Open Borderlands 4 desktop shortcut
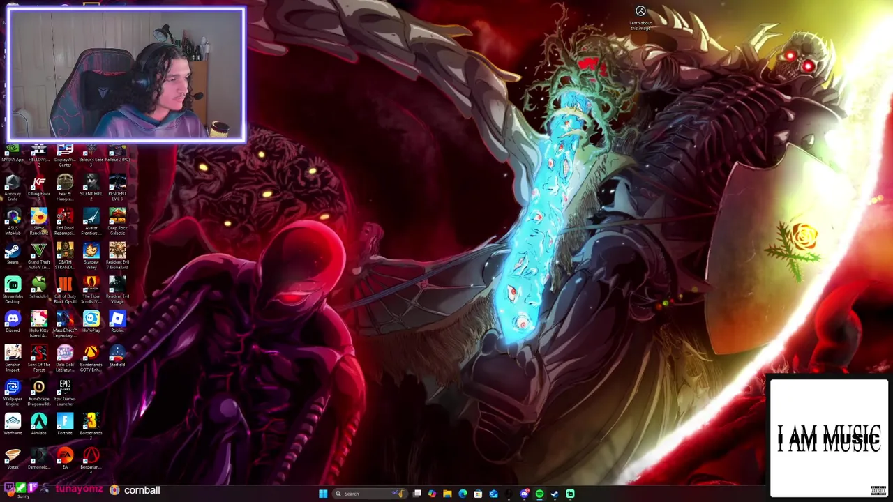This screenshot has width=893, height=502. pos(91,461)
